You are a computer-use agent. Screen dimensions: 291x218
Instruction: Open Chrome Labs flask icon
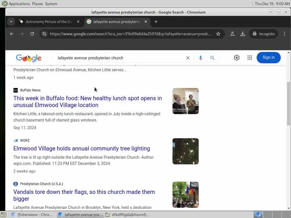point(232,34)
